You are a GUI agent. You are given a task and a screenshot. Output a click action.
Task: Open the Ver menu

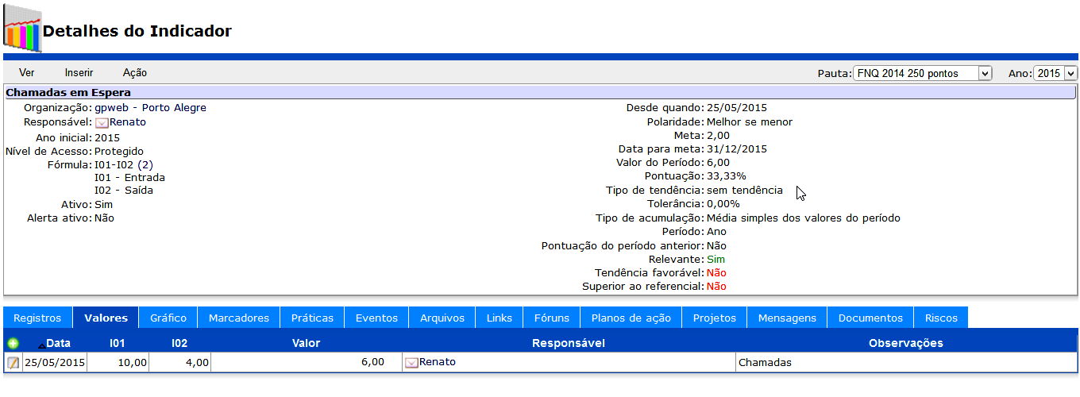[x=26, y=72]
